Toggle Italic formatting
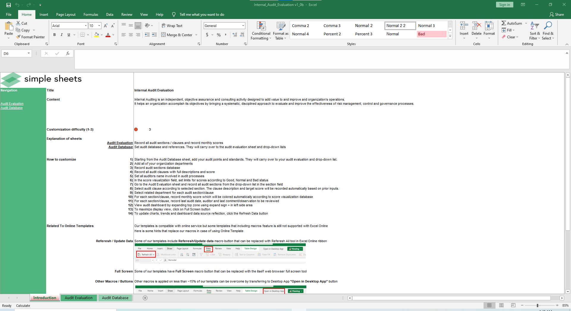 click(x=62, y=35)
